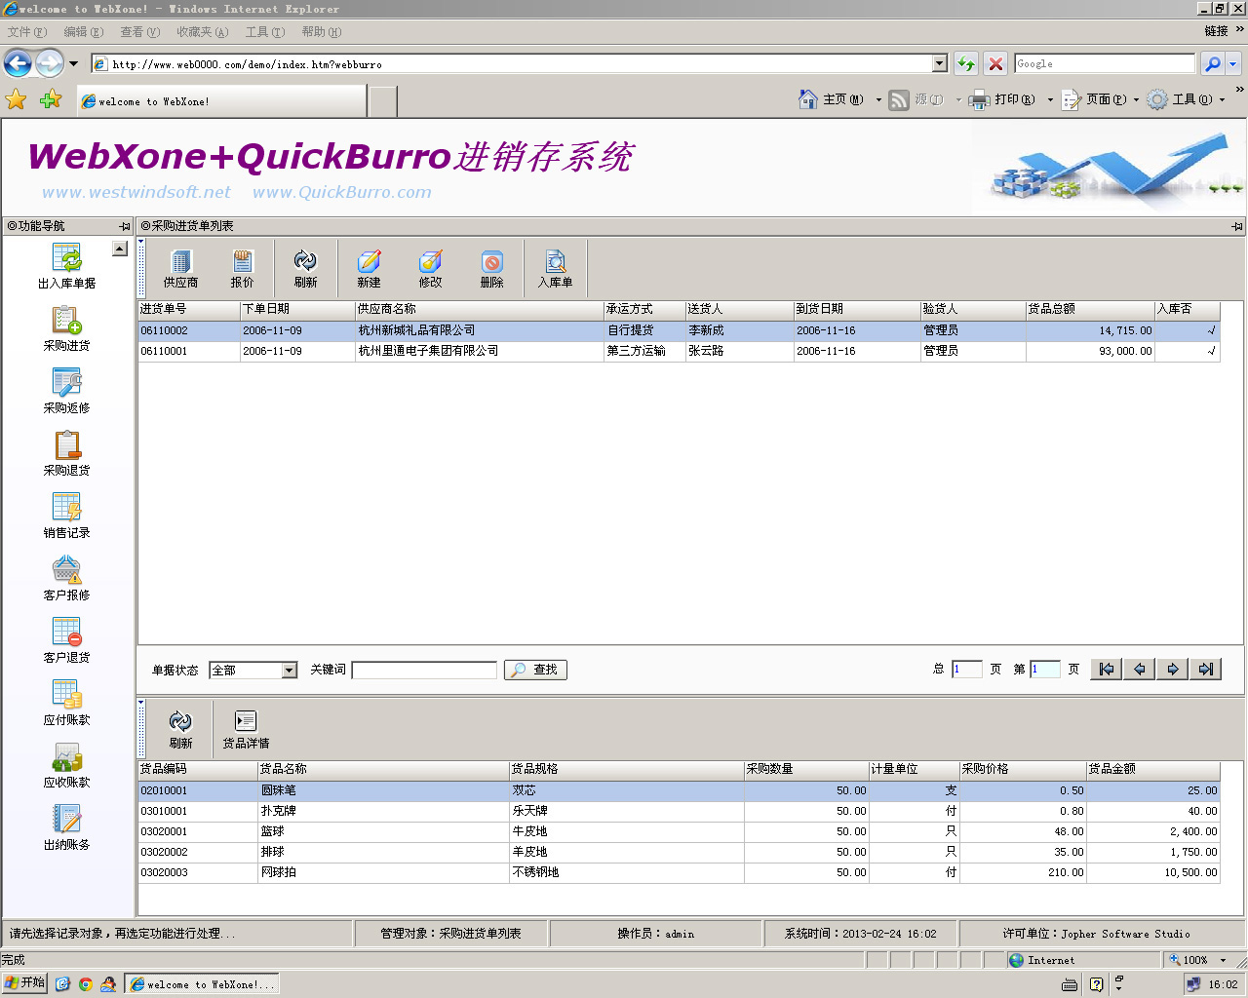Select purchase order row 06110001
Viewport: 1248px width, 998px height.
coord(679,351)
